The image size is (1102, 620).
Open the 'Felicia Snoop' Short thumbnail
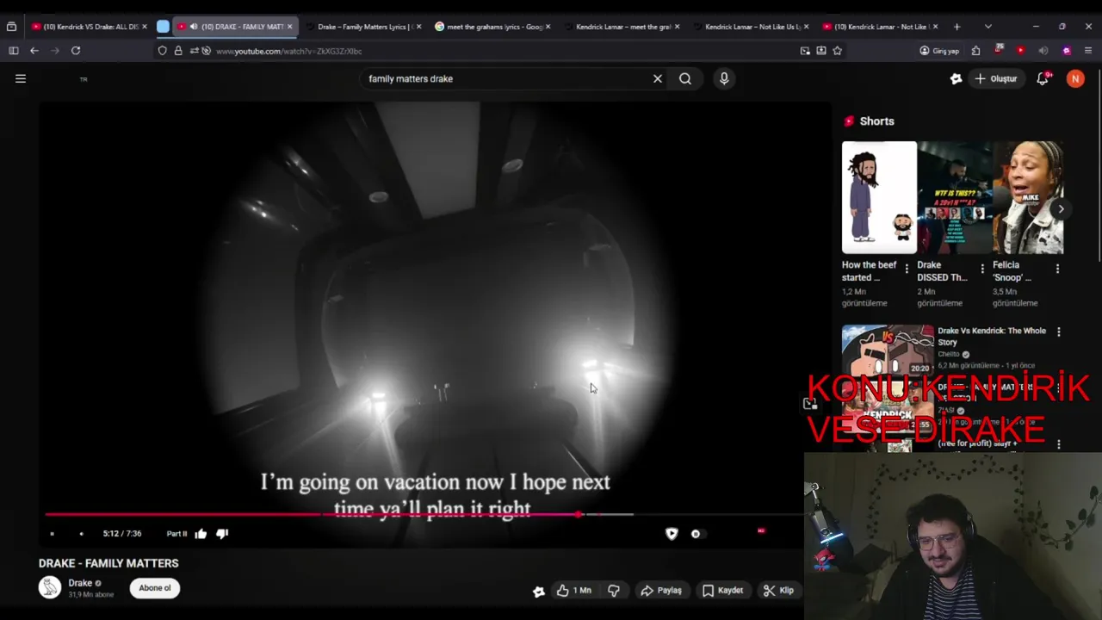point(1028,198)
